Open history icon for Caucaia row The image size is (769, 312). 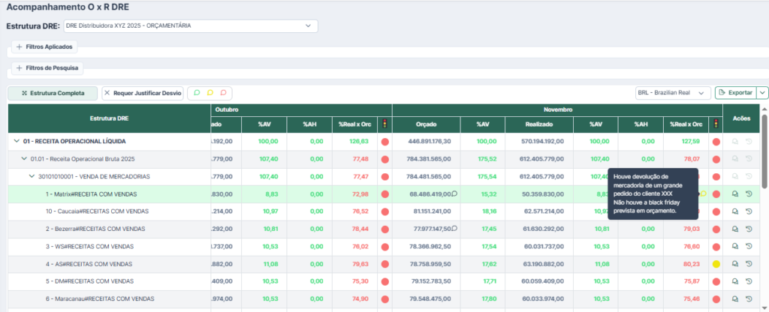(x=749, y=211)
